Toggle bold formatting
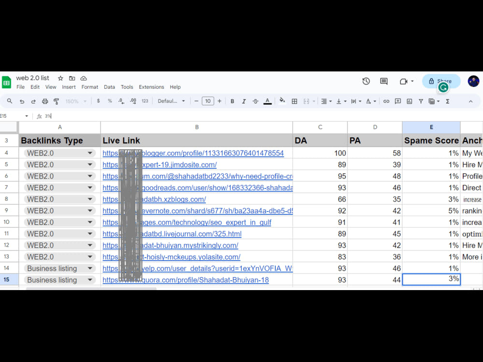This screenshot has height=362, width=483. pyautogui.click(x=232, y=101)
